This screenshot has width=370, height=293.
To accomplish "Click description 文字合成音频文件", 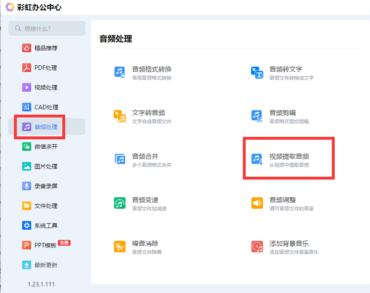I will coord(152,121).
